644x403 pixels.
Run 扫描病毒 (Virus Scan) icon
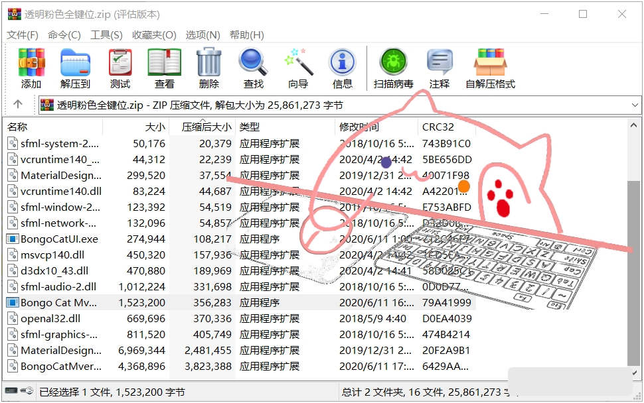click(393, 68)
